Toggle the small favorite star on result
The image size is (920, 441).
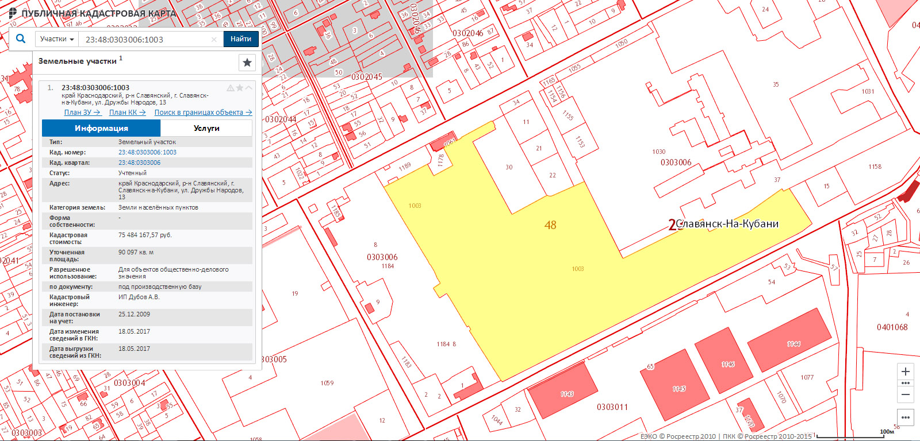pyautogui.click(x=240, y=88)
